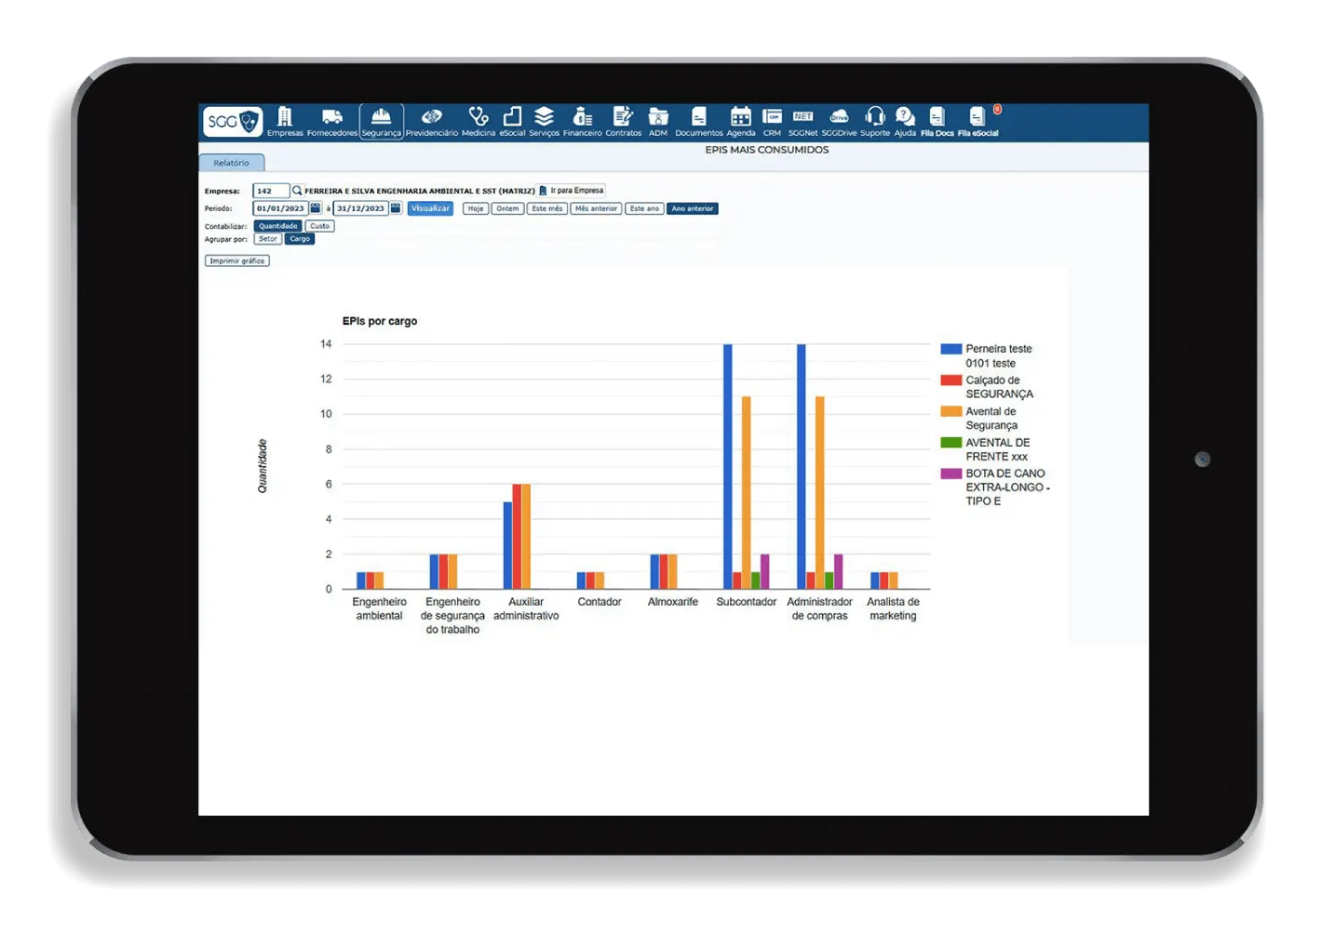The image size is (1321, 934).
Task: Open the end date calendar picker
Action: click(x=396, y=208)
